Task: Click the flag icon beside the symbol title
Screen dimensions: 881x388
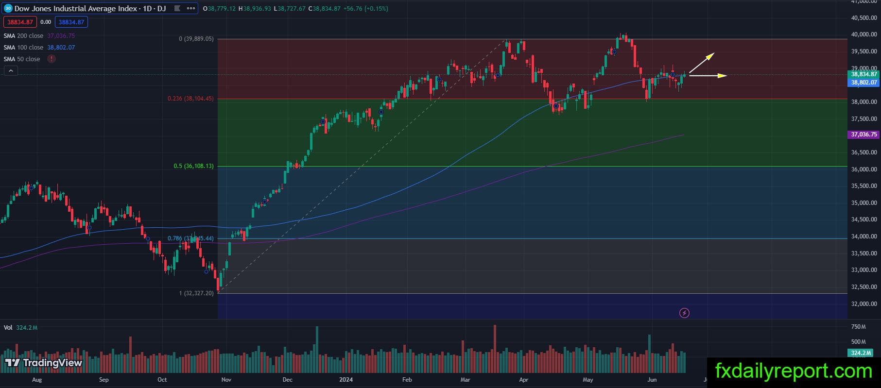Action: pyautogui.click(x=177, y=8)
